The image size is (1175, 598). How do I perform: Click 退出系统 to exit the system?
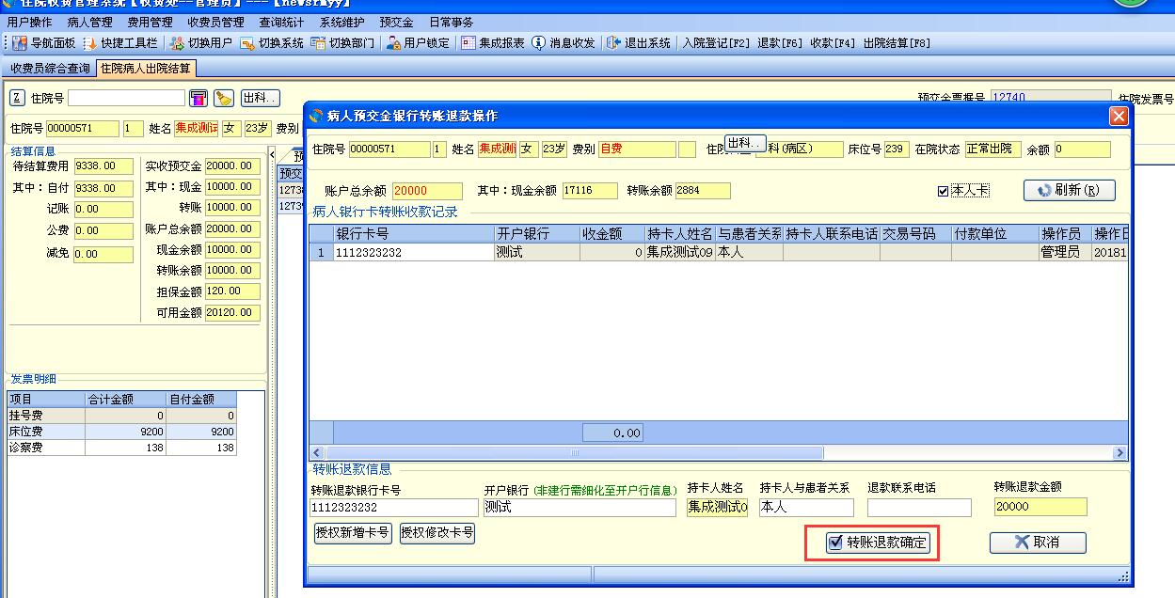639,43
